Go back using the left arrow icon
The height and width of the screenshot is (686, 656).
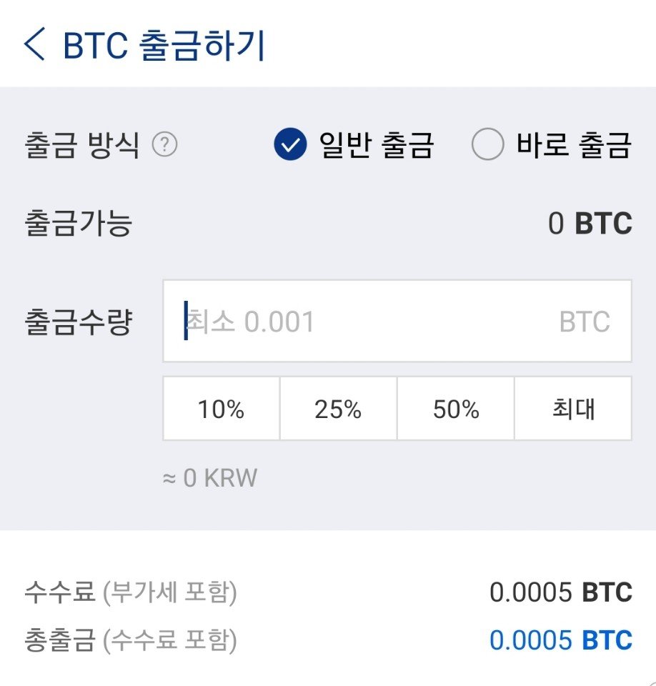click(x=34, y=44)
